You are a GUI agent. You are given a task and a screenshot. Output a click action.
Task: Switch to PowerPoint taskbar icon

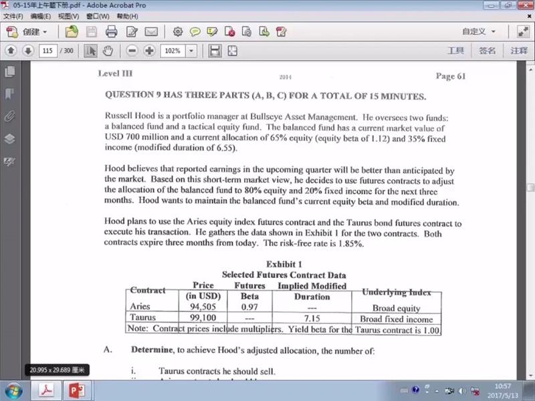click(x=77, y=391)
